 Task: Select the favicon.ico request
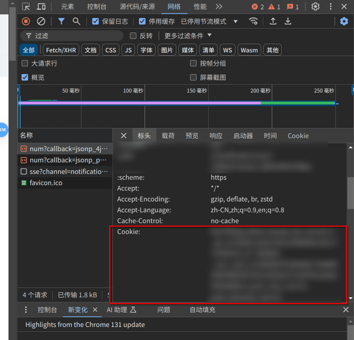coord(46,183)
